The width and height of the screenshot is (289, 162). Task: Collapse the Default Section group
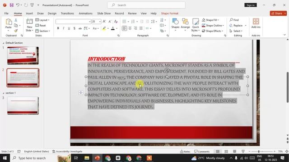3,43
